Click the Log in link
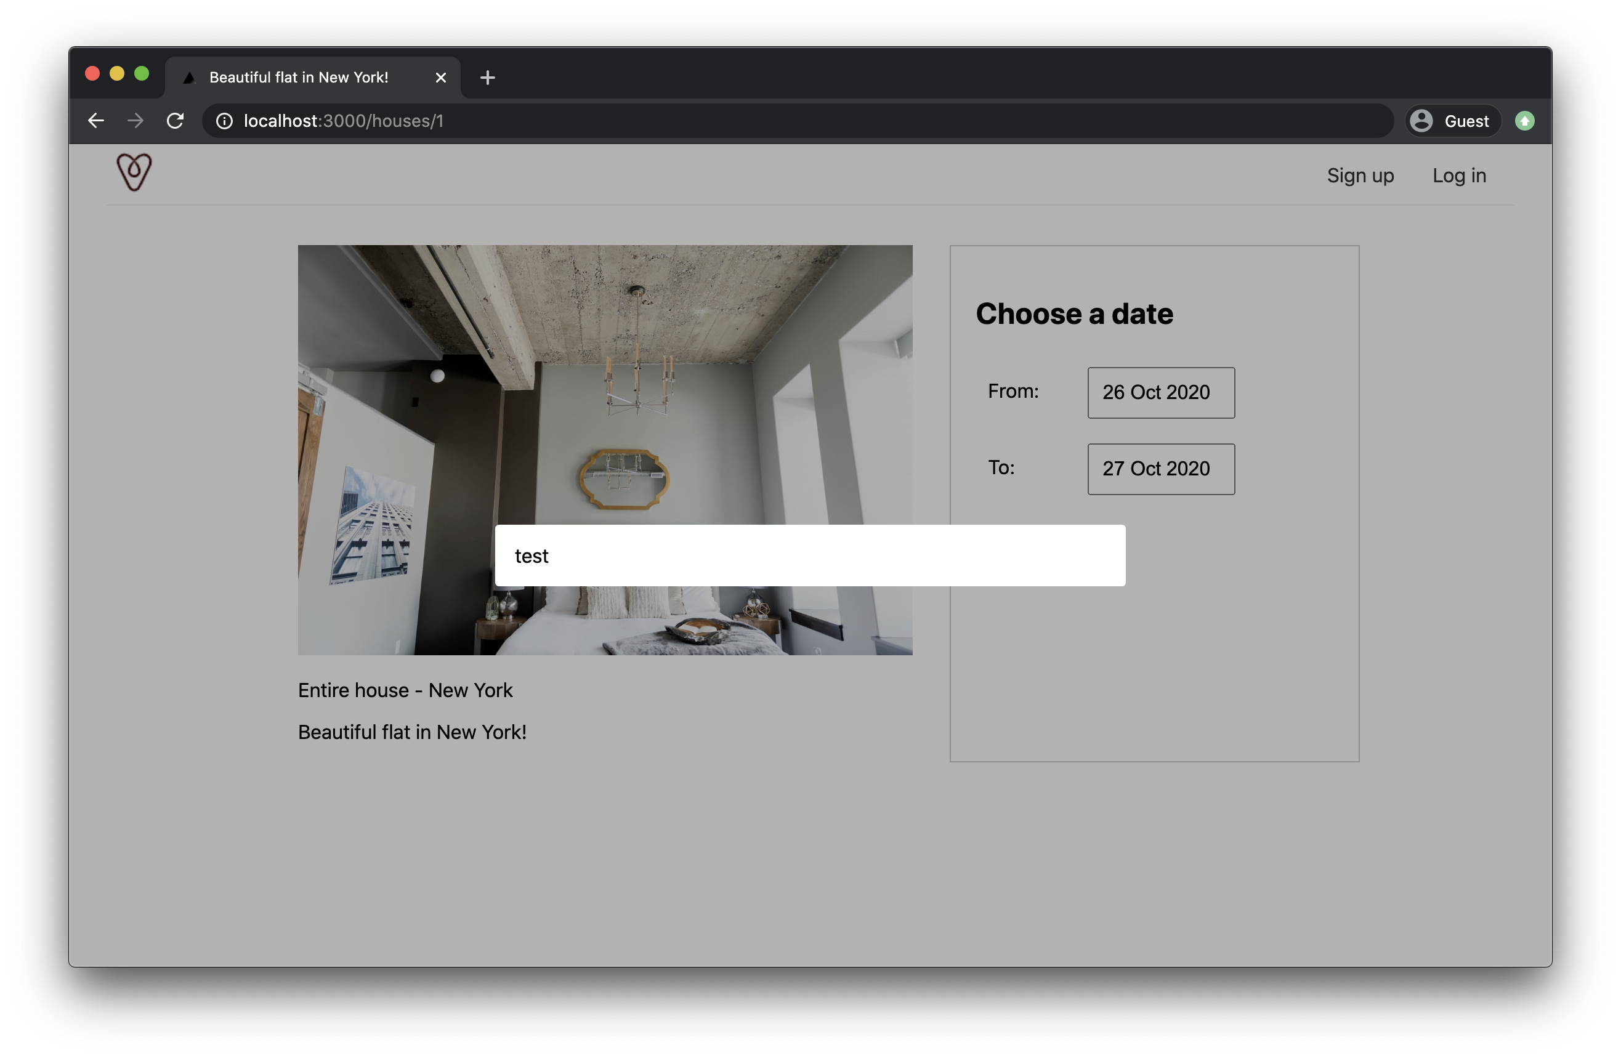The image size is (1621, 1058). (x=1458, y=176)
